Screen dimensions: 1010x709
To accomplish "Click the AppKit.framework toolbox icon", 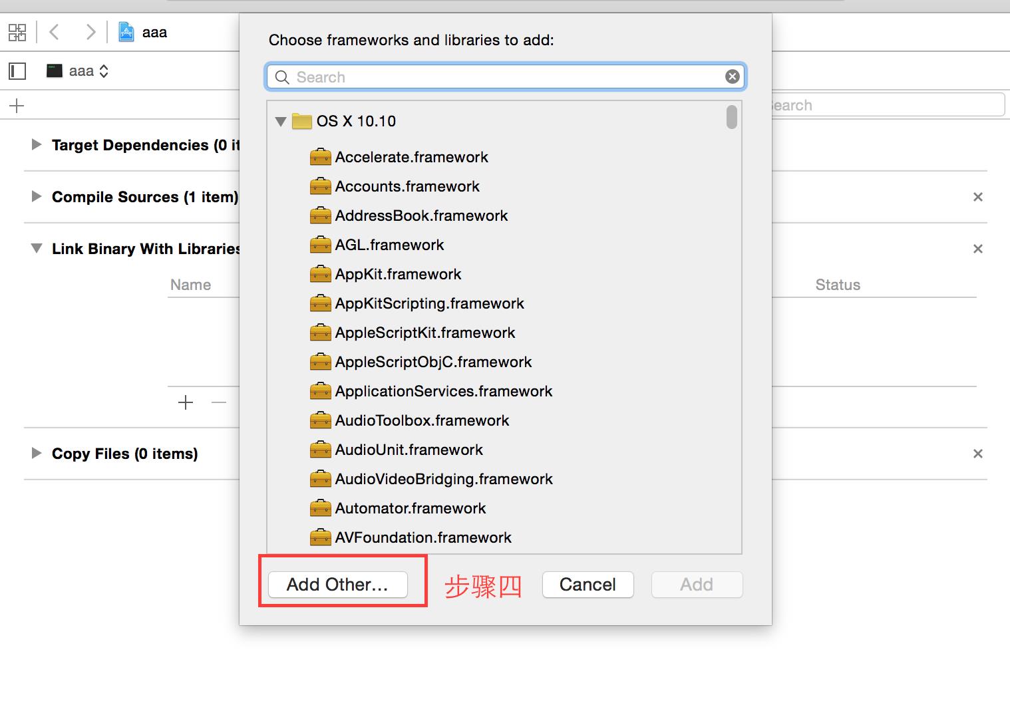I will (320, 274).
